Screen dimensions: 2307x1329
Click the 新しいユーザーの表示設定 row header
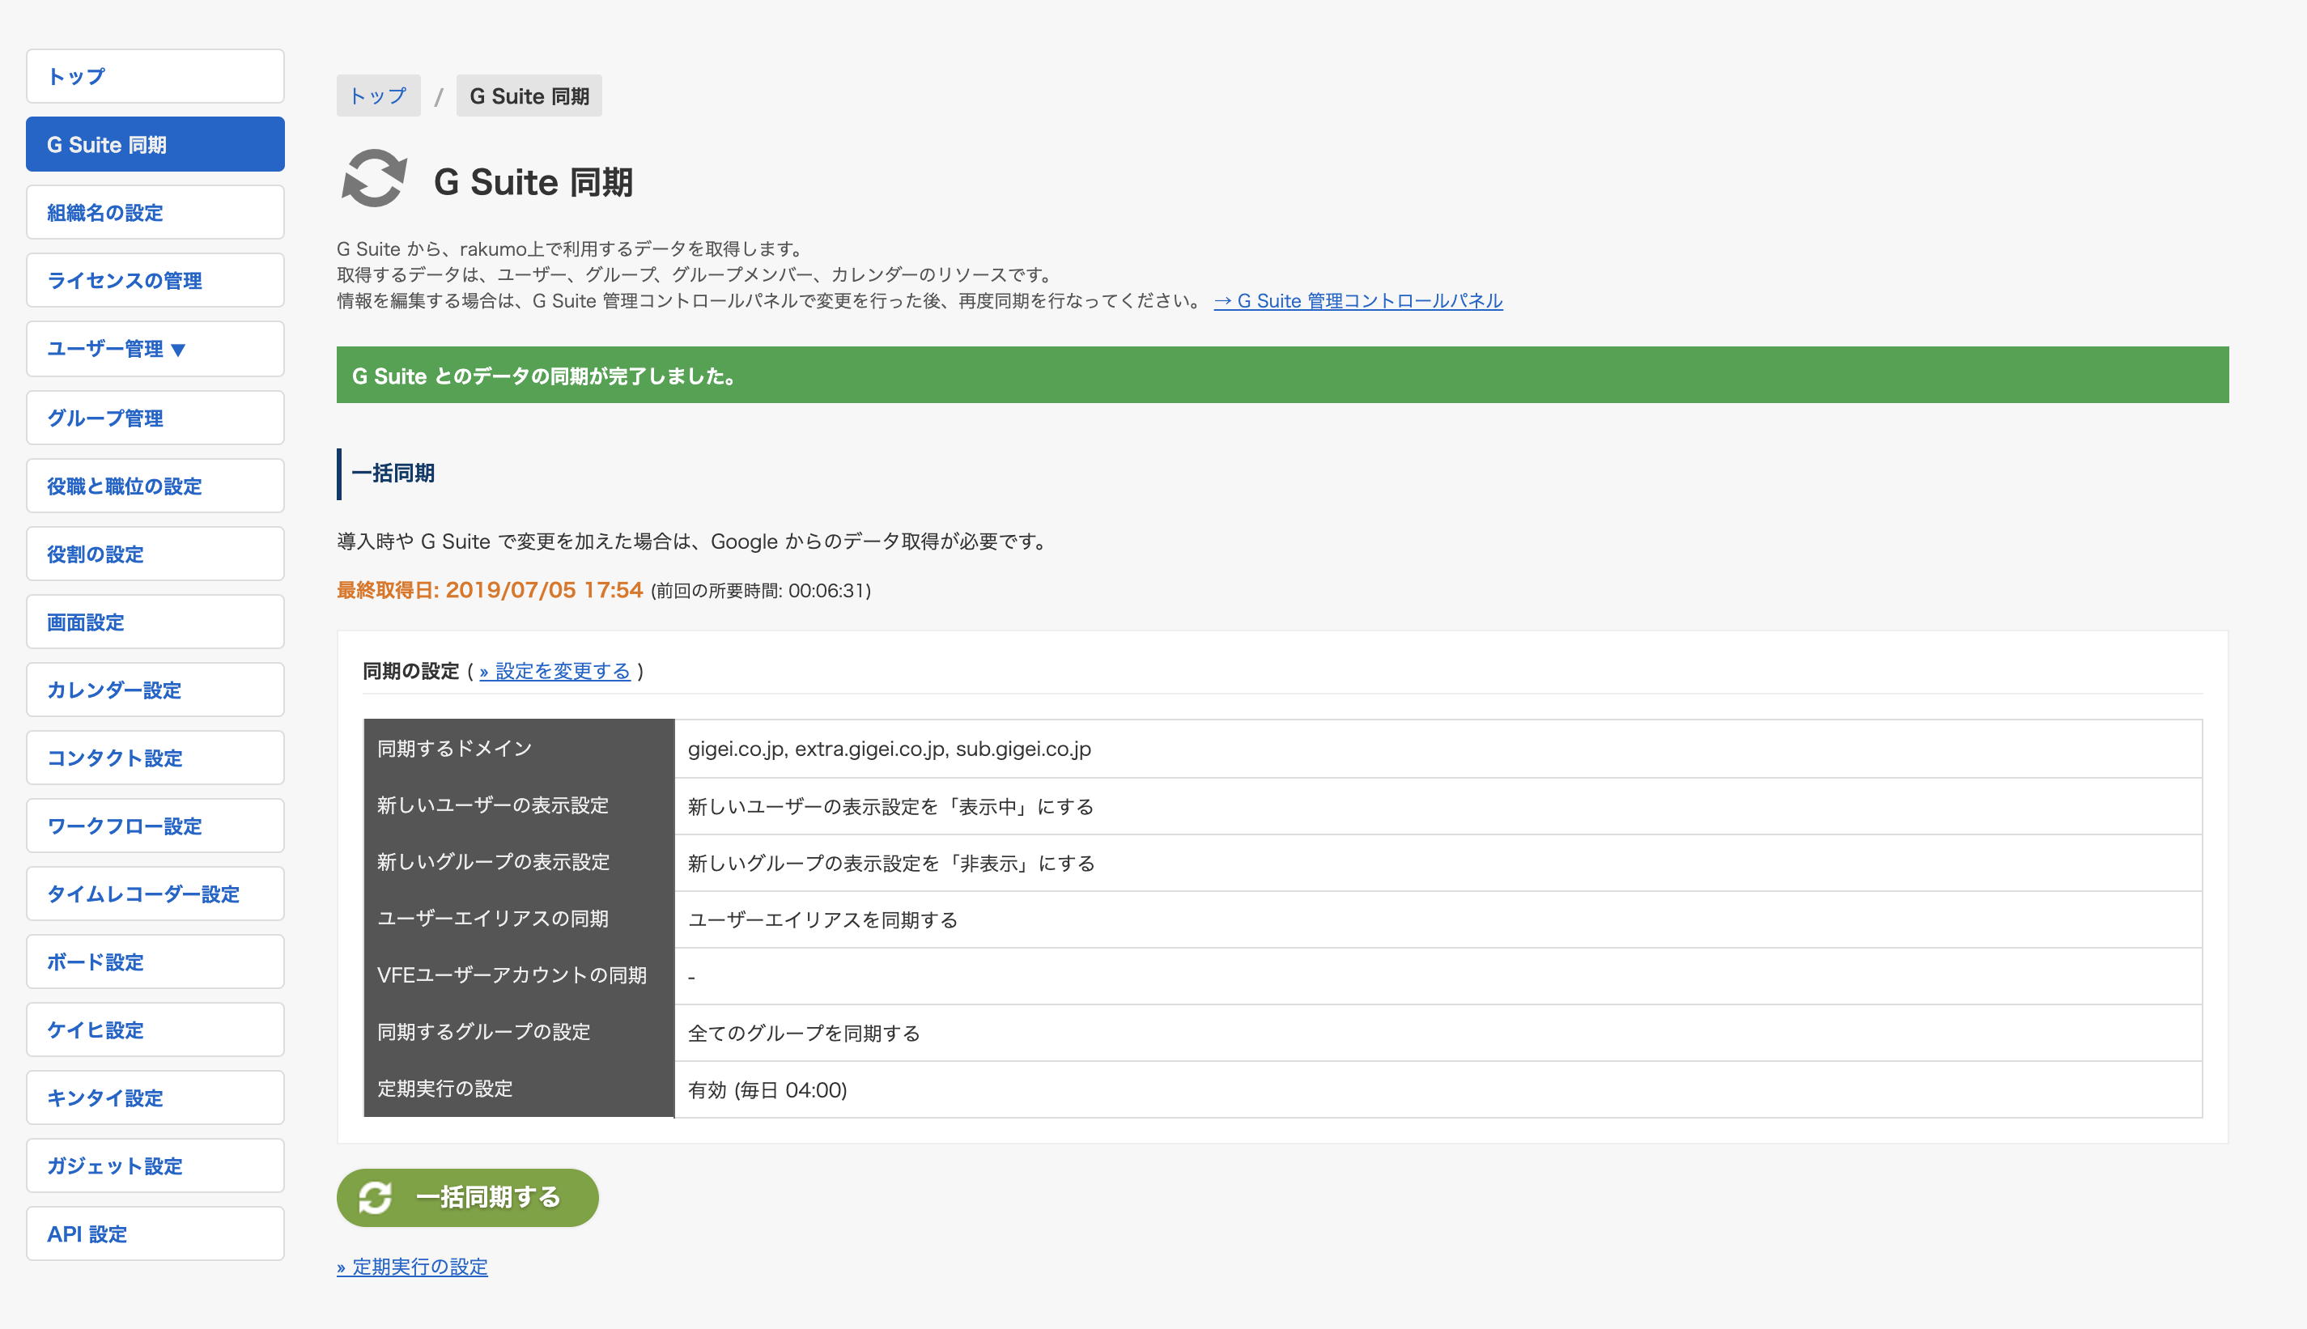[519, 806]
